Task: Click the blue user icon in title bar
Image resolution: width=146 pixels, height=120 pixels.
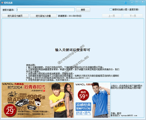Action: (126, 2)
